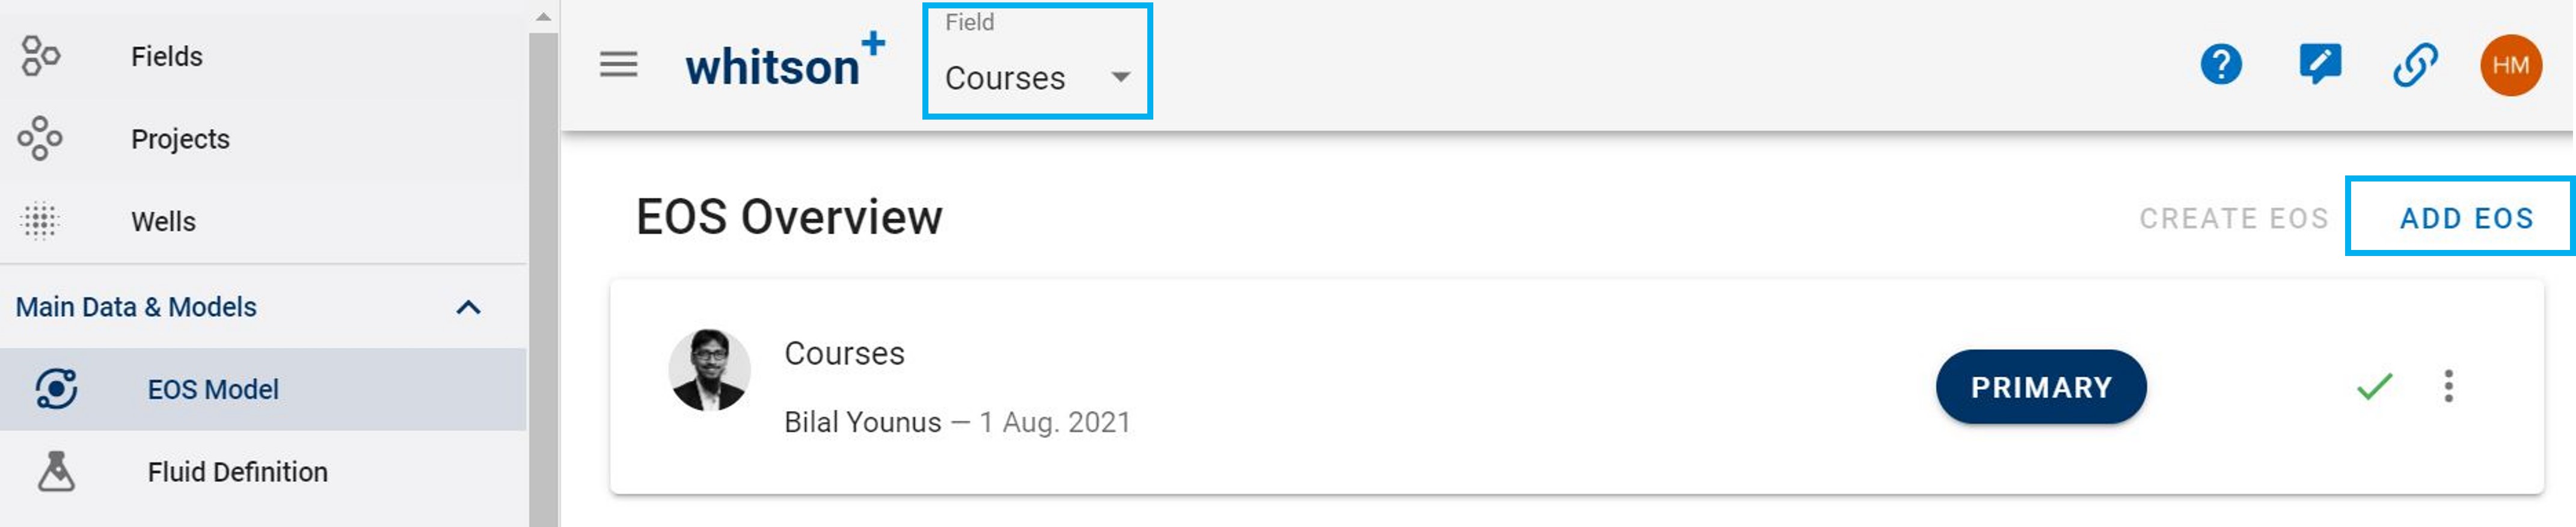This screenshot has width=2576, height=527.
Task: Click the Fields sidebar icon
Action: [40, 56]
